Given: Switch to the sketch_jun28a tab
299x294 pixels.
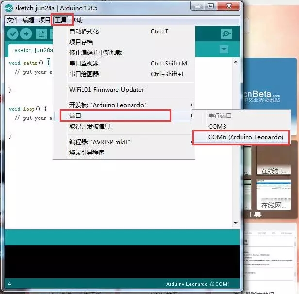Looking at the screenshot, I should (x=31, y=50).
